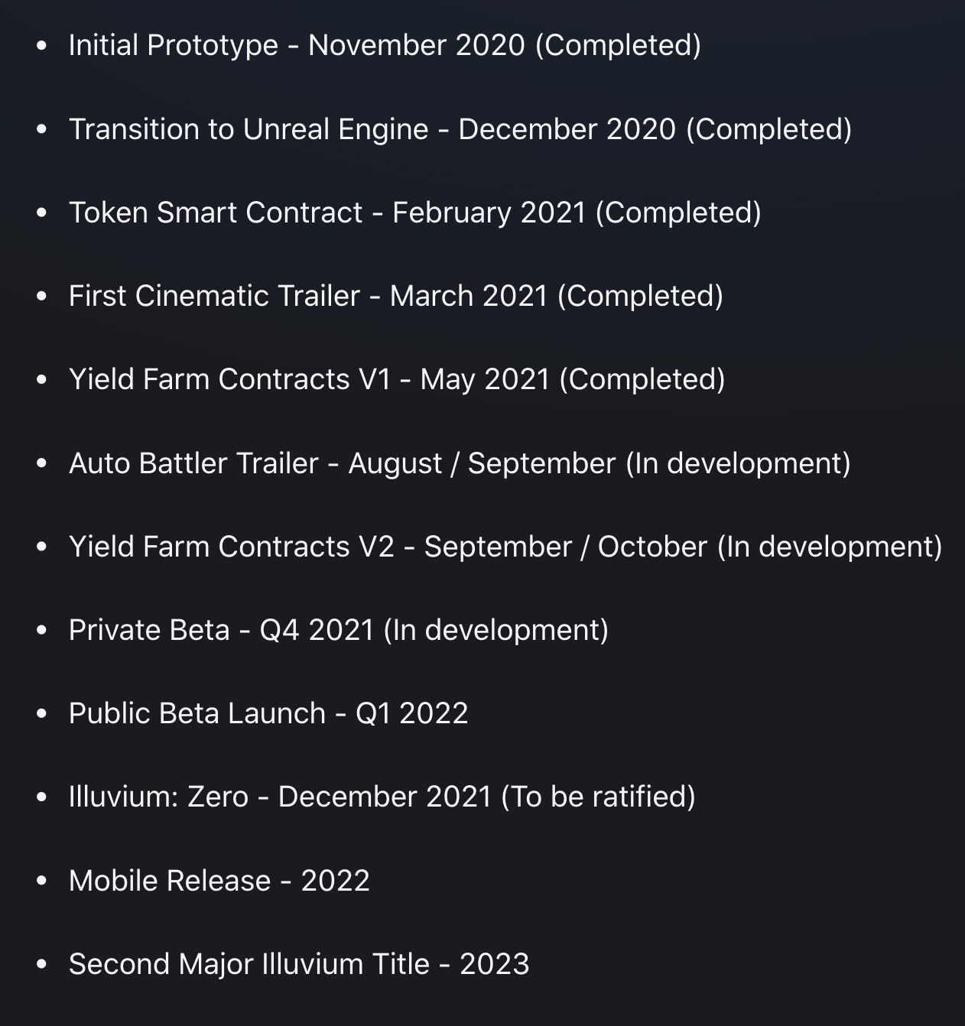Click the Token Smart Contract item
This screenshot has width=965, height=1026.
[x=415, y=213]
